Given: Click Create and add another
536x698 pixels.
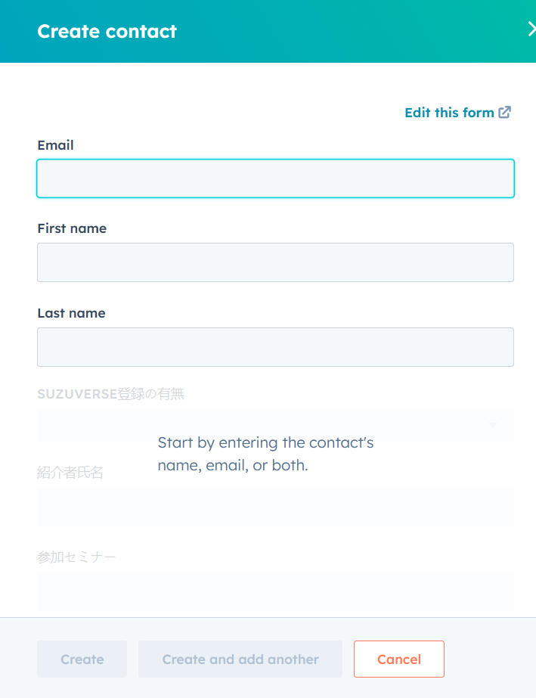Looking at the screenshot, I should [240, 659].
